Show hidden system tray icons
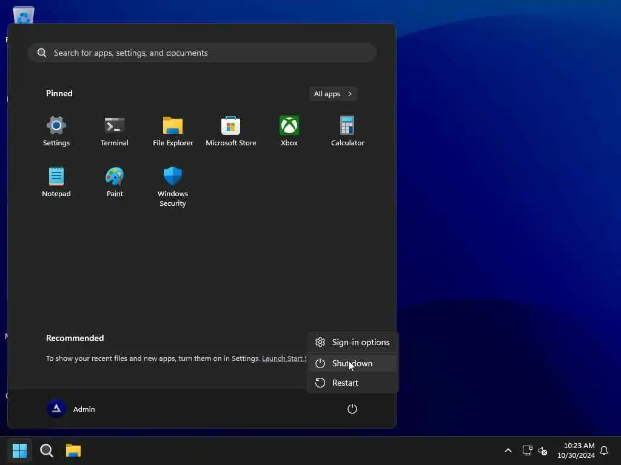 [508, 450]
